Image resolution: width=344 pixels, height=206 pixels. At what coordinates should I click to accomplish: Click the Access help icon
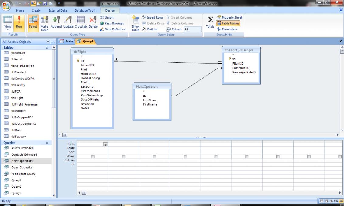(341, 10)
